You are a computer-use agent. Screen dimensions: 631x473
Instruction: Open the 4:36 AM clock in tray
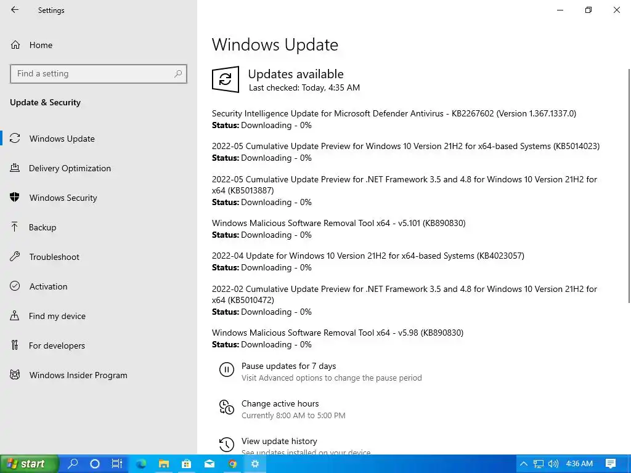click(579, 464)
